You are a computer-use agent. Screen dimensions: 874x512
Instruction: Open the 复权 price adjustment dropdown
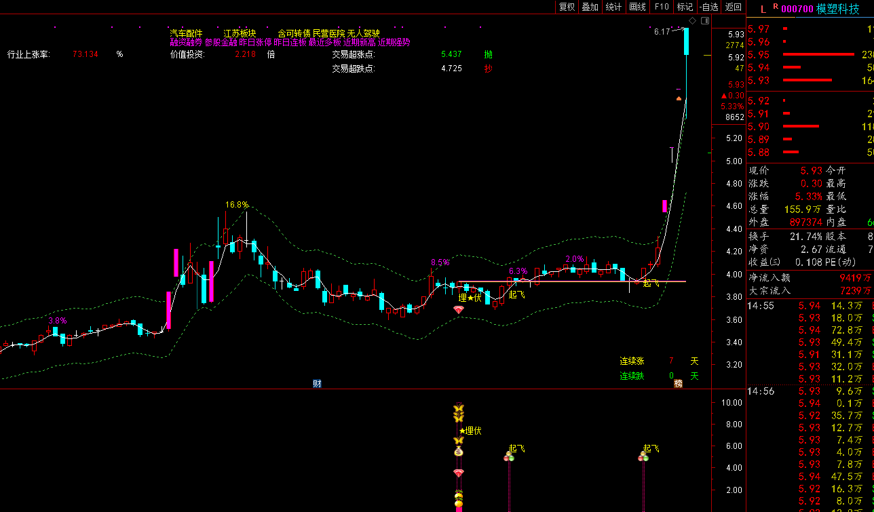(x=567, y=7)
